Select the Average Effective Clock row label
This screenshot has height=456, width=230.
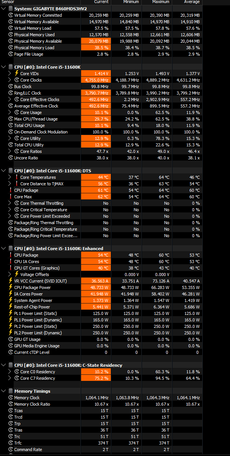[x=36, y=106]
